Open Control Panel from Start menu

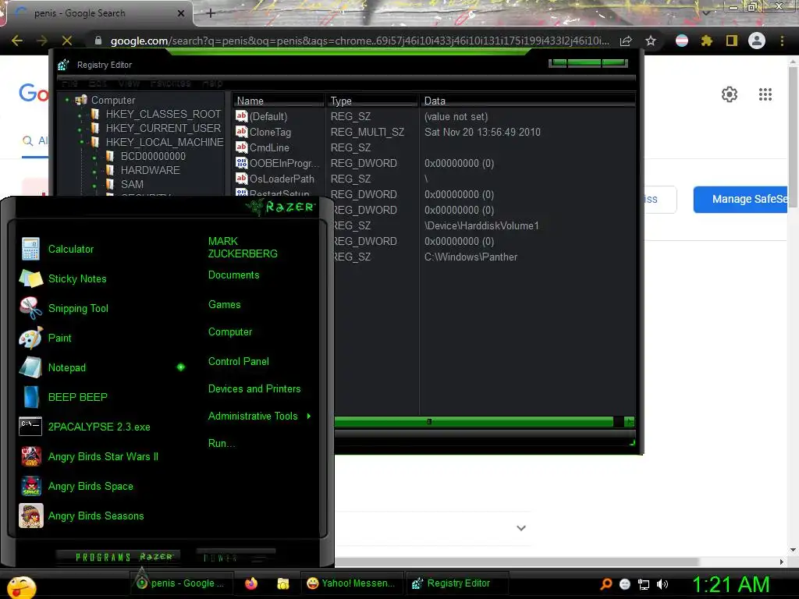[x=239, y=361]
